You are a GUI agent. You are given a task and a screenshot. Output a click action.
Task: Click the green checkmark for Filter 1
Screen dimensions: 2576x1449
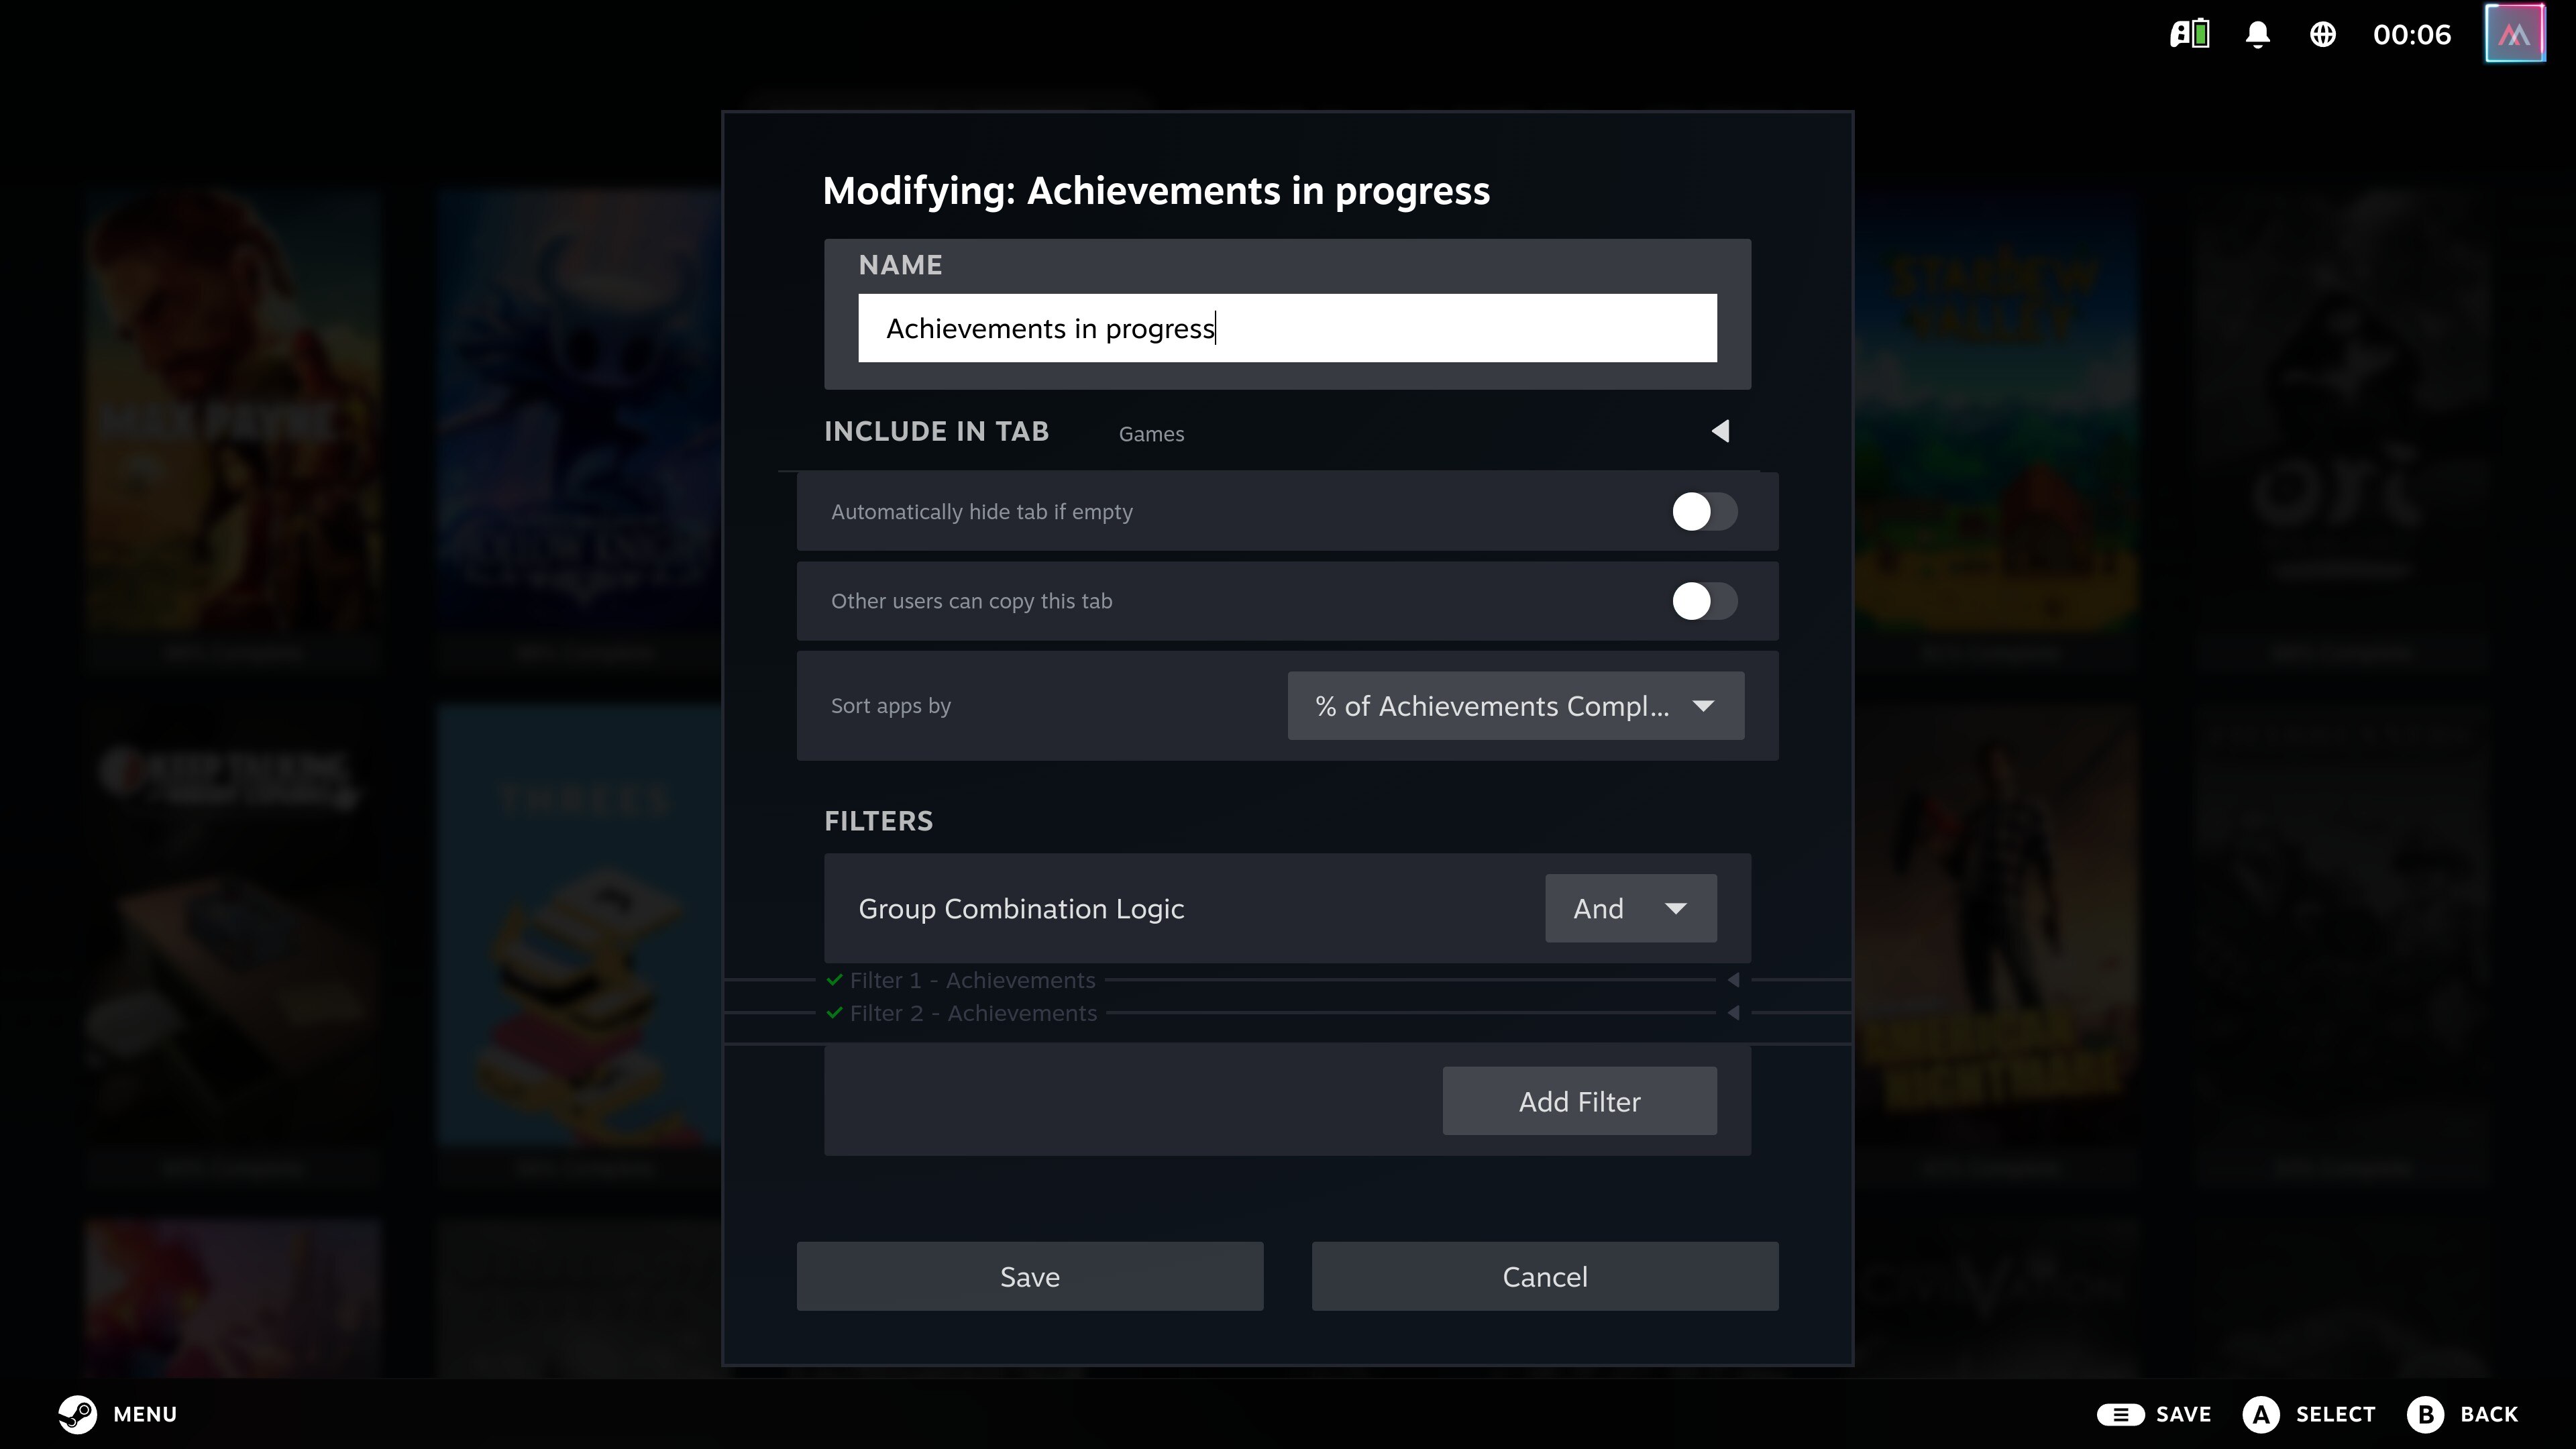pos(834,980)
